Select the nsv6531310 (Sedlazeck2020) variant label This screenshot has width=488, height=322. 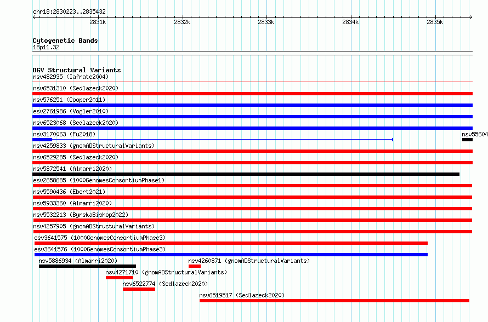(76, 88)
